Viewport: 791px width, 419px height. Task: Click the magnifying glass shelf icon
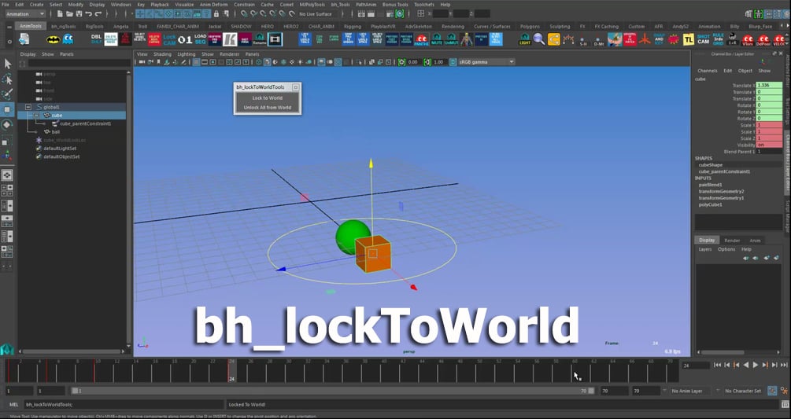point(539,39)
